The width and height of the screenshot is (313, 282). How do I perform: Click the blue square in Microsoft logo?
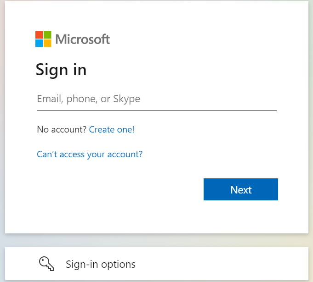[x=39, y=43]
